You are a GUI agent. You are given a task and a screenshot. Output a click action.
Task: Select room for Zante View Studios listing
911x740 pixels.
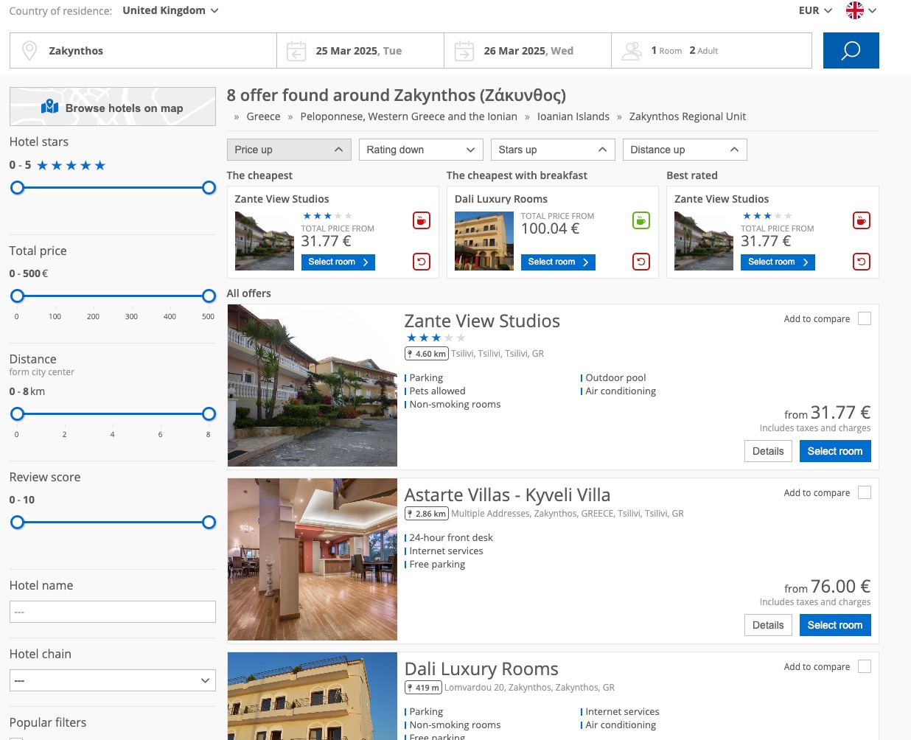[x=835, y=451]
